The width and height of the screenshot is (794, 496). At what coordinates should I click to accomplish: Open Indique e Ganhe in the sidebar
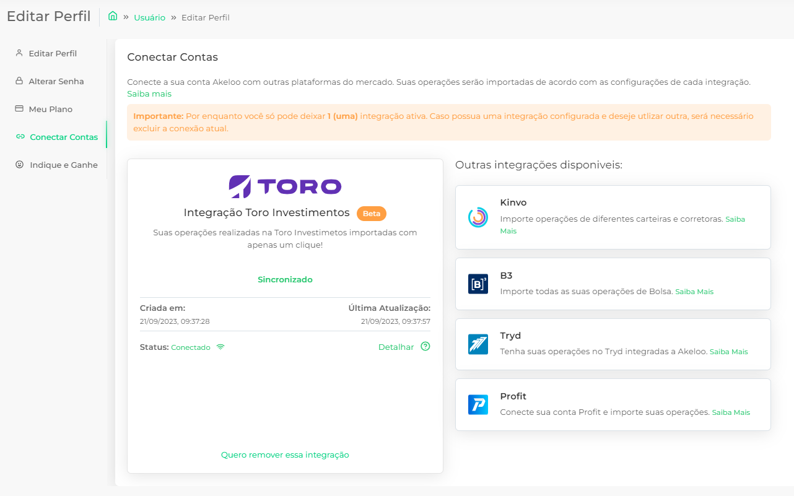click(x=64, y=165)
